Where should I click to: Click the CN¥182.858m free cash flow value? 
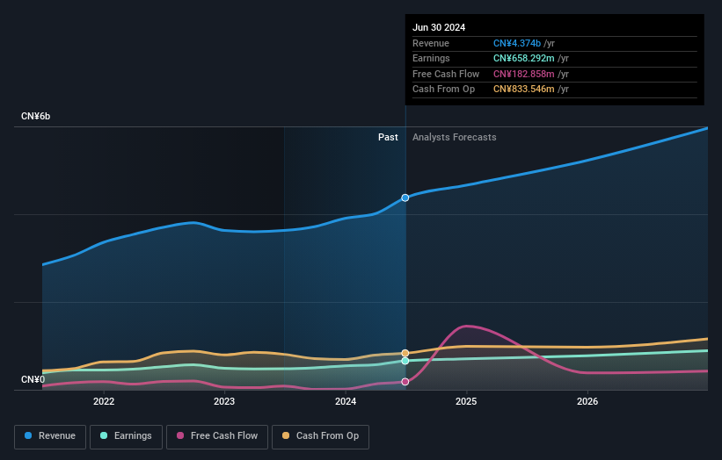pos(524,74)
